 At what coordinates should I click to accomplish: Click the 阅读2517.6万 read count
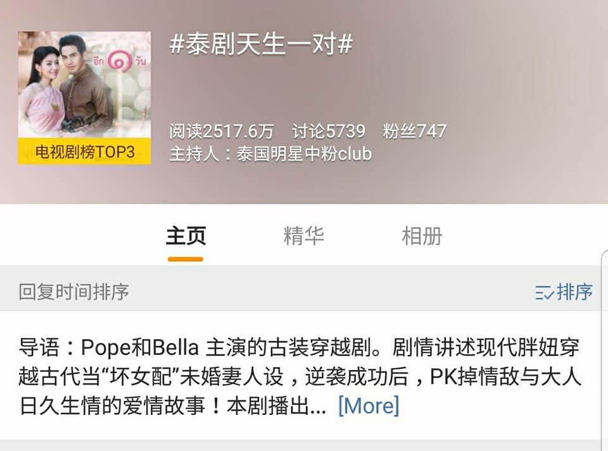pyautogui.click(x=222, y=131)
